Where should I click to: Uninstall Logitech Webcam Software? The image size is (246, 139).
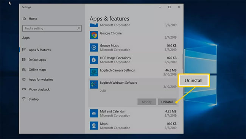coord(167,102)
